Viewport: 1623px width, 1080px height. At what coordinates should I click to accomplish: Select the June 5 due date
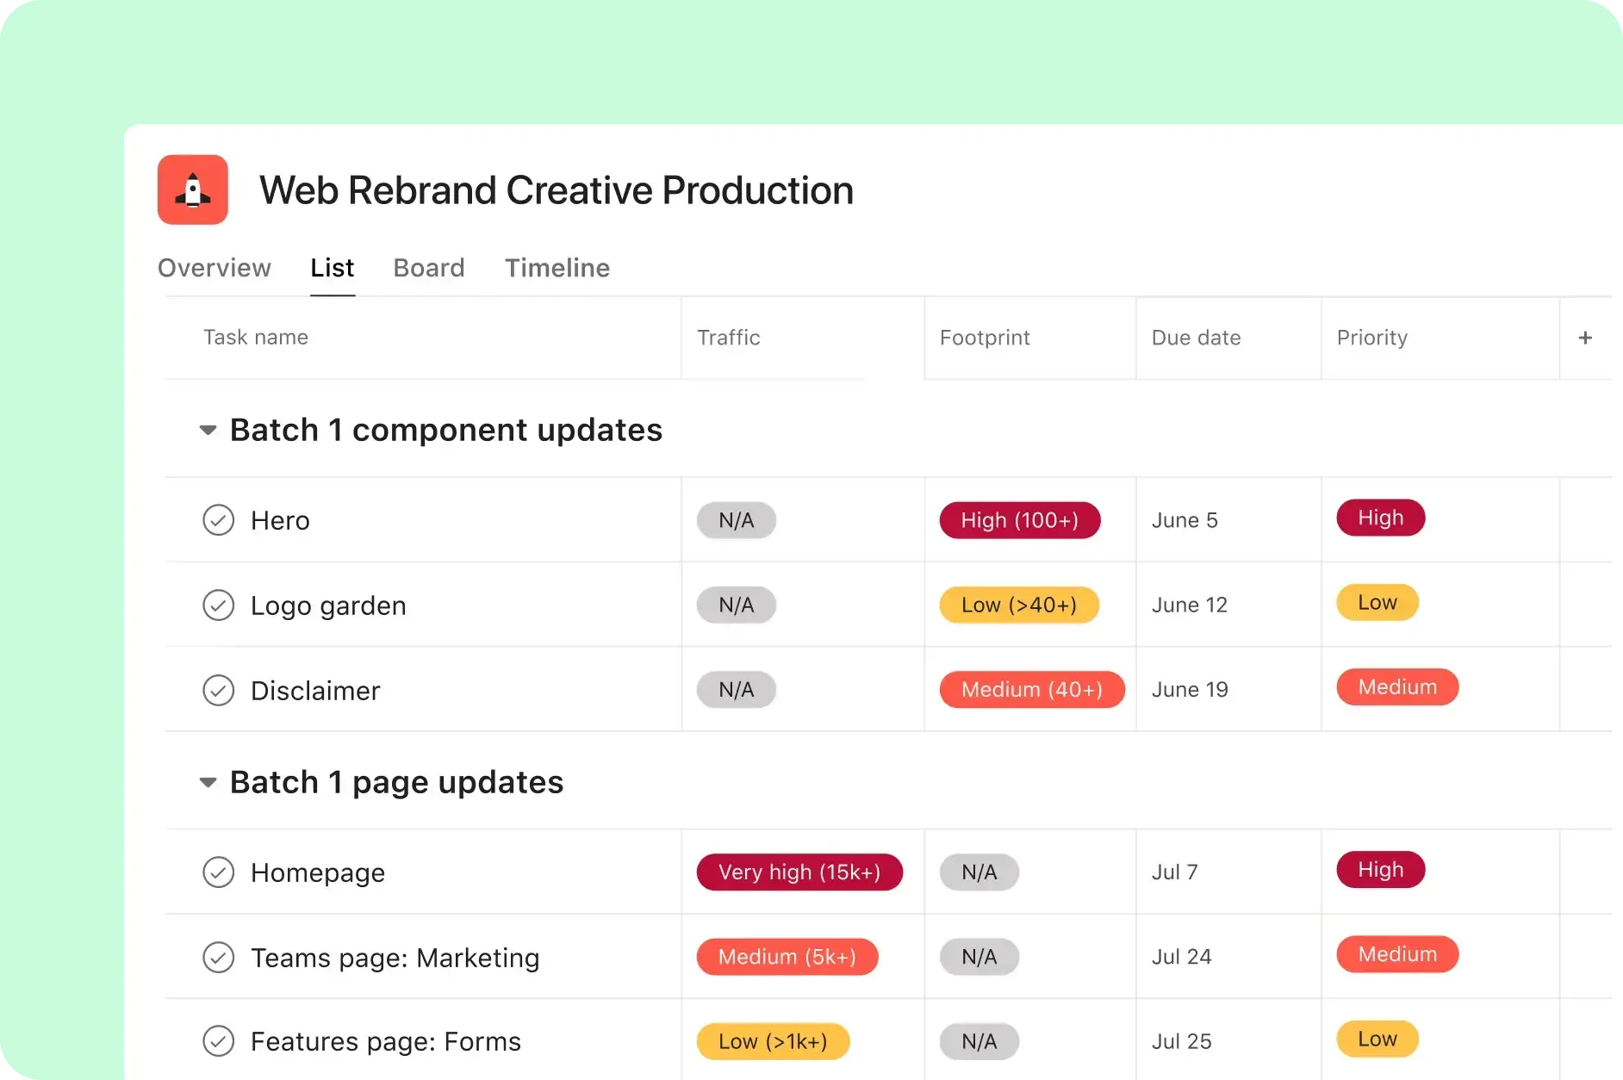coord(1185,520)
